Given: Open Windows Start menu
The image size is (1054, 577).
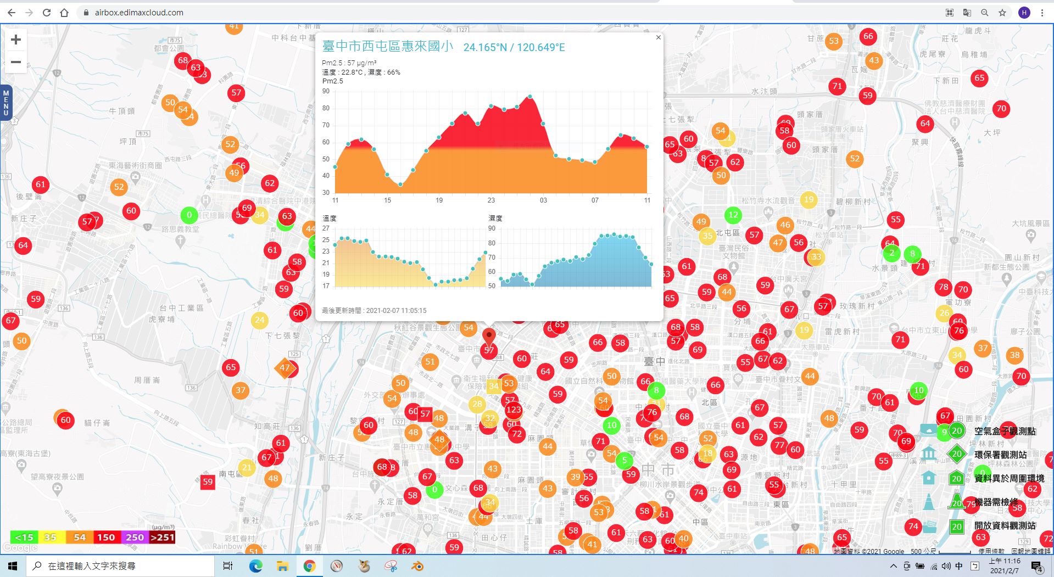Looking at the screenshot, I should (x=13, y=566).
